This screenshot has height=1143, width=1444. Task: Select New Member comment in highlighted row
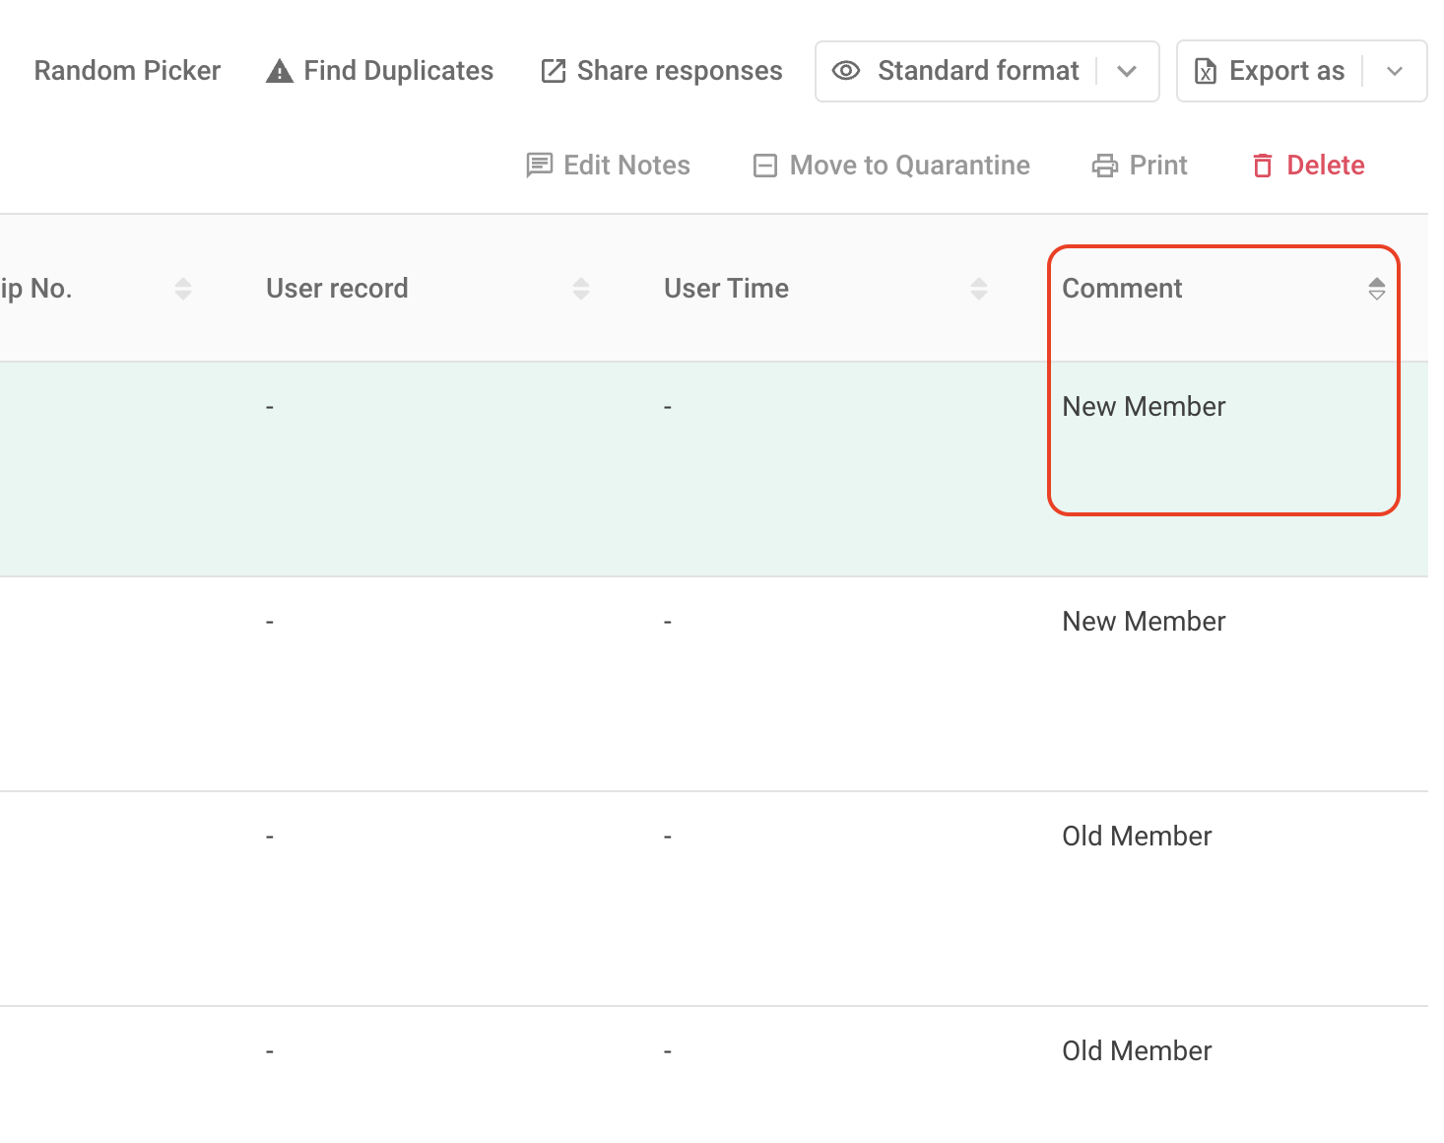pos(1144,407)
